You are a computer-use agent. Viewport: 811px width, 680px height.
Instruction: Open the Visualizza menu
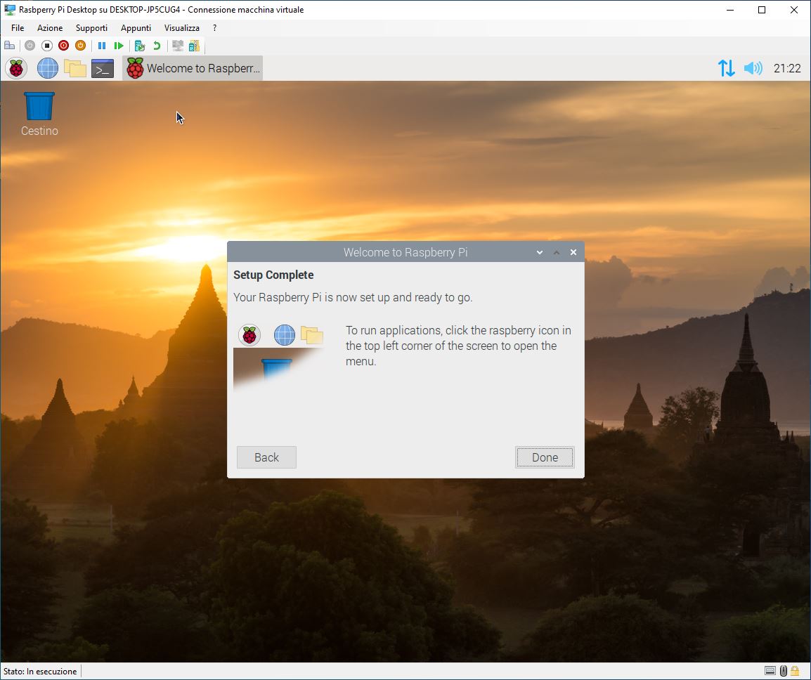tap(181, 28)
